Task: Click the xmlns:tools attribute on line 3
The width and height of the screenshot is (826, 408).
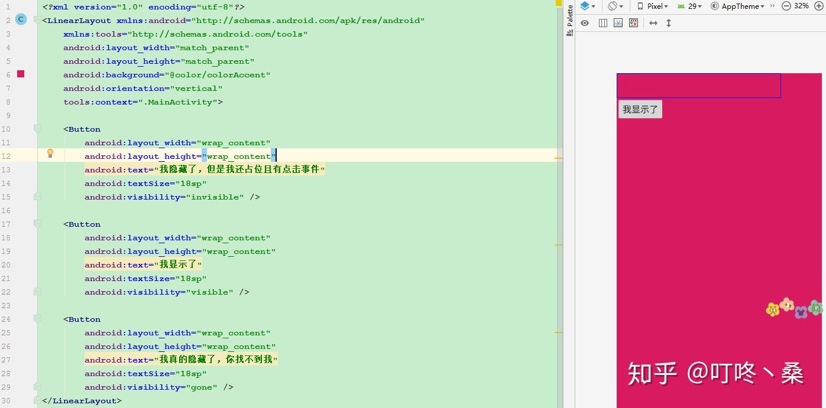Action: pos(186,34)
